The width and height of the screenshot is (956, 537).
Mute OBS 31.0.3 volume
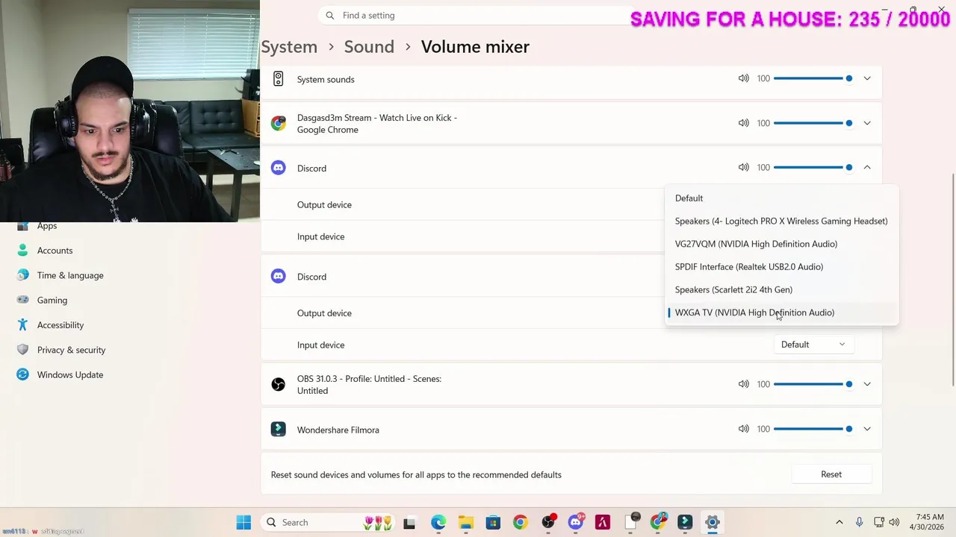click(x=743, y=384)
